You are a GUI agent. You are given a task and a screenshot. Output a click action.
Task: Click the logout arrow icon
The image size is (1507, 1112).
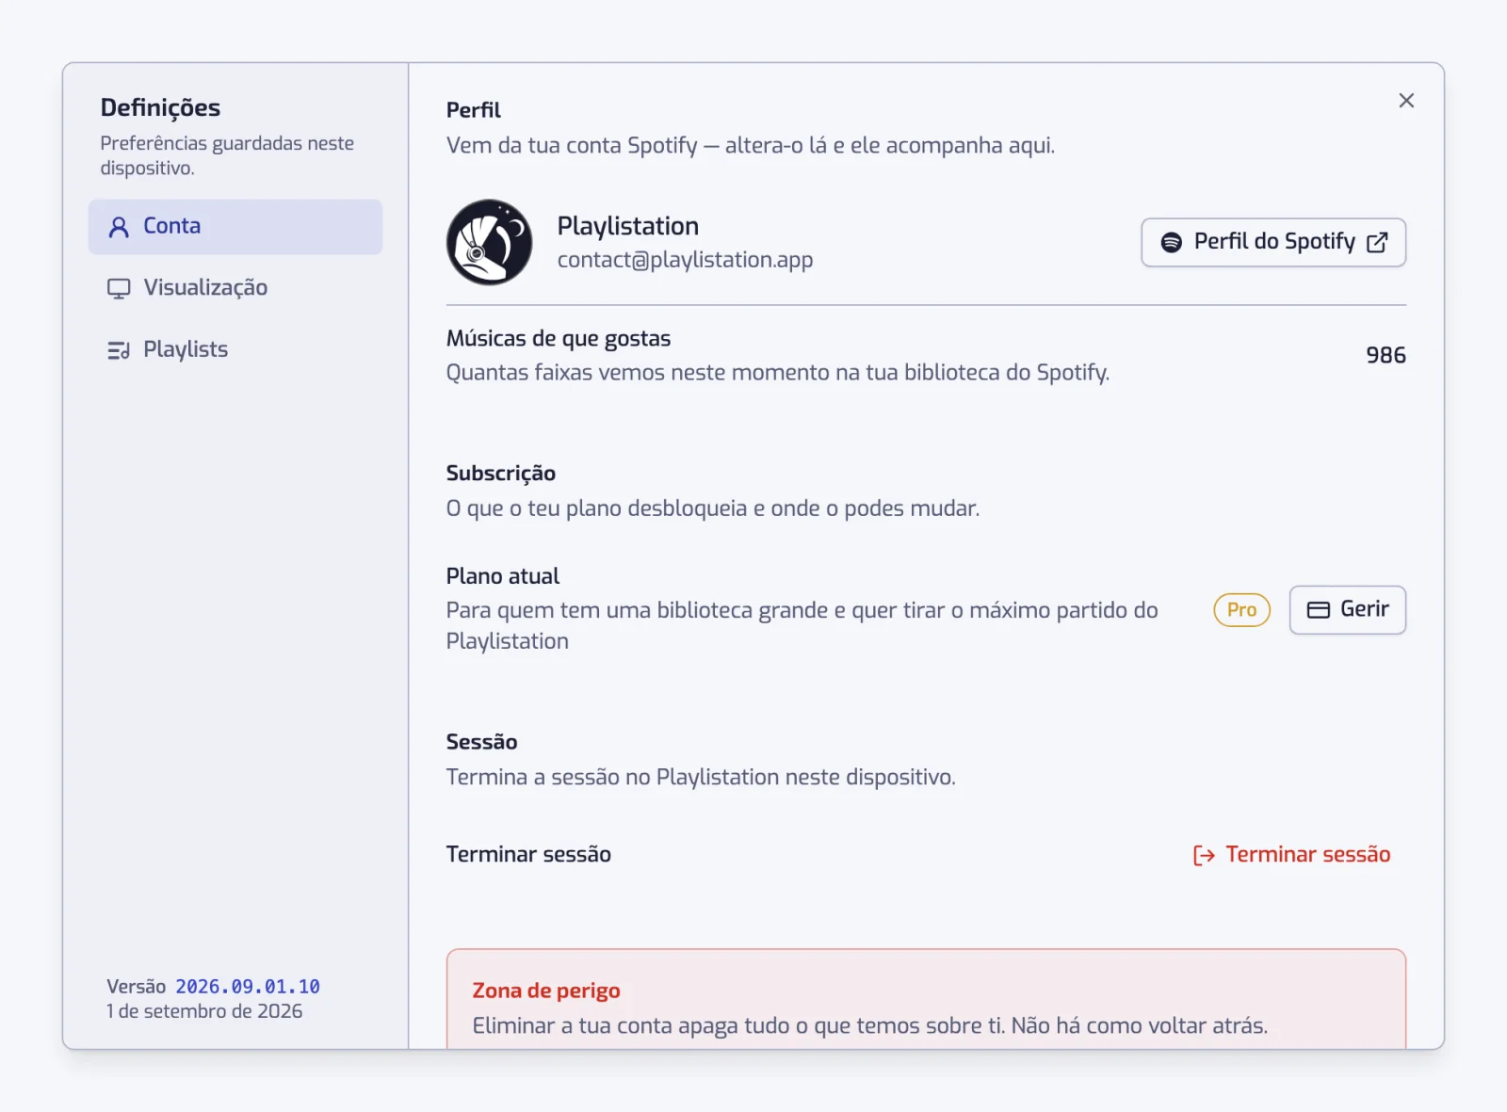coord(1204,855)
